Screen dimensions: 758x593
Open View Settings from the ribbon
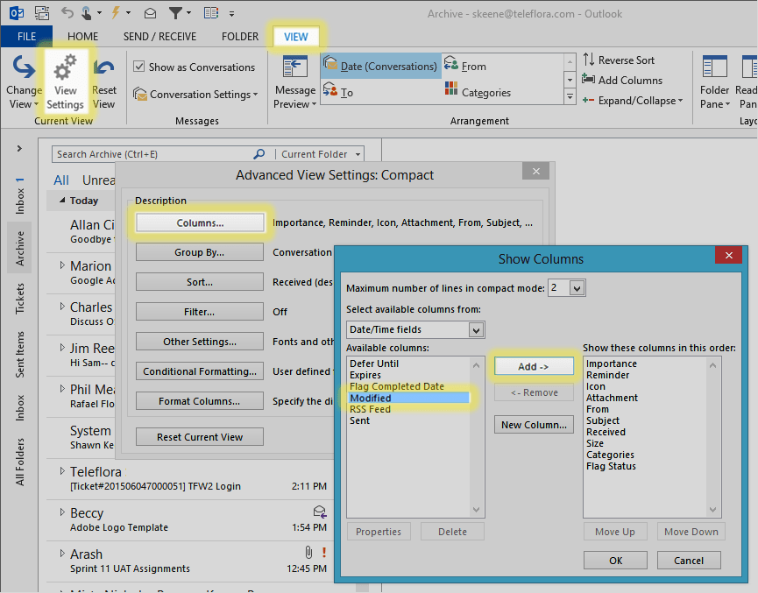tap(65, 82)
